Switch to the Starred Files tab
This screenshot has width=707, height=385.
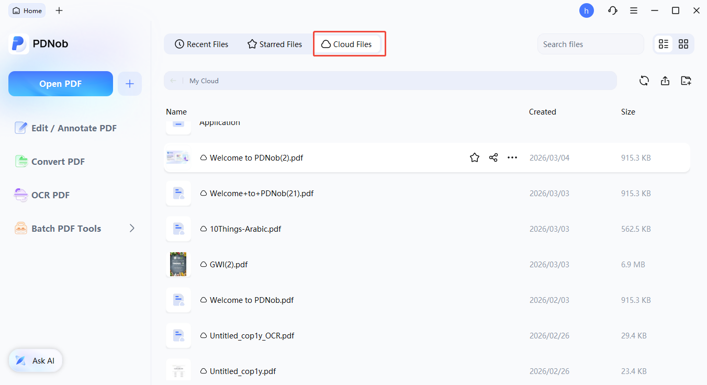tap(274, 44)
